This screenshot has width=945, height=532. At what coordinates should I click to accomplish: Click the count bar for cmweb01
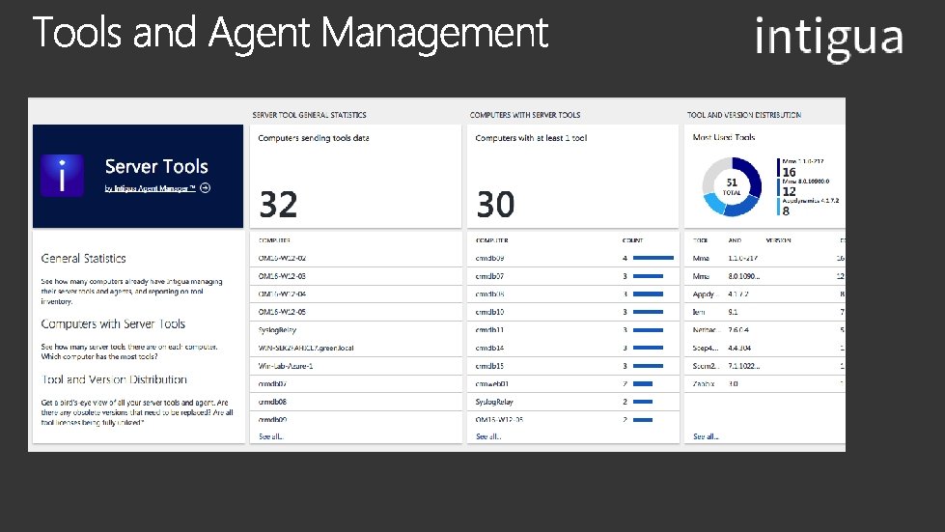click(x=643, y=383)
